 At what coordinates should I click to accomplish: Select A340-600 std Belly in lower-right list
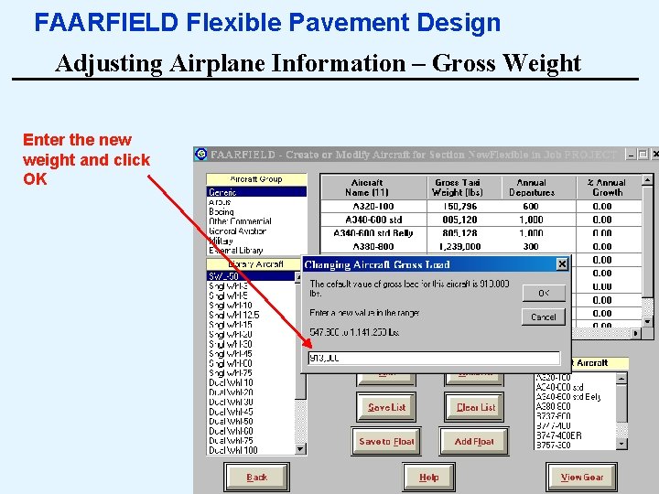pos(575,396)
